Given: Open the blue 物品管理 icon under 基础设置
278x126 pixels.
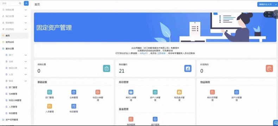Looking at the screenshot, I should click(x=74, y=106).
